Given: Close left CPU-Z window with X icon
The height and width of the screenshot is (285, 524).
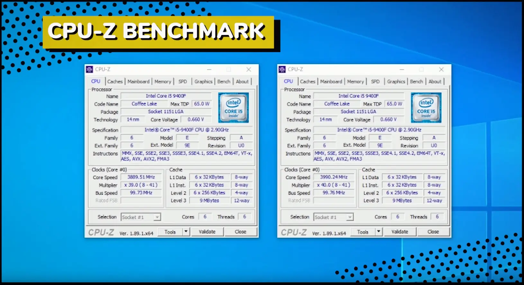Looking at the screenshot, I should pos(248,69).
